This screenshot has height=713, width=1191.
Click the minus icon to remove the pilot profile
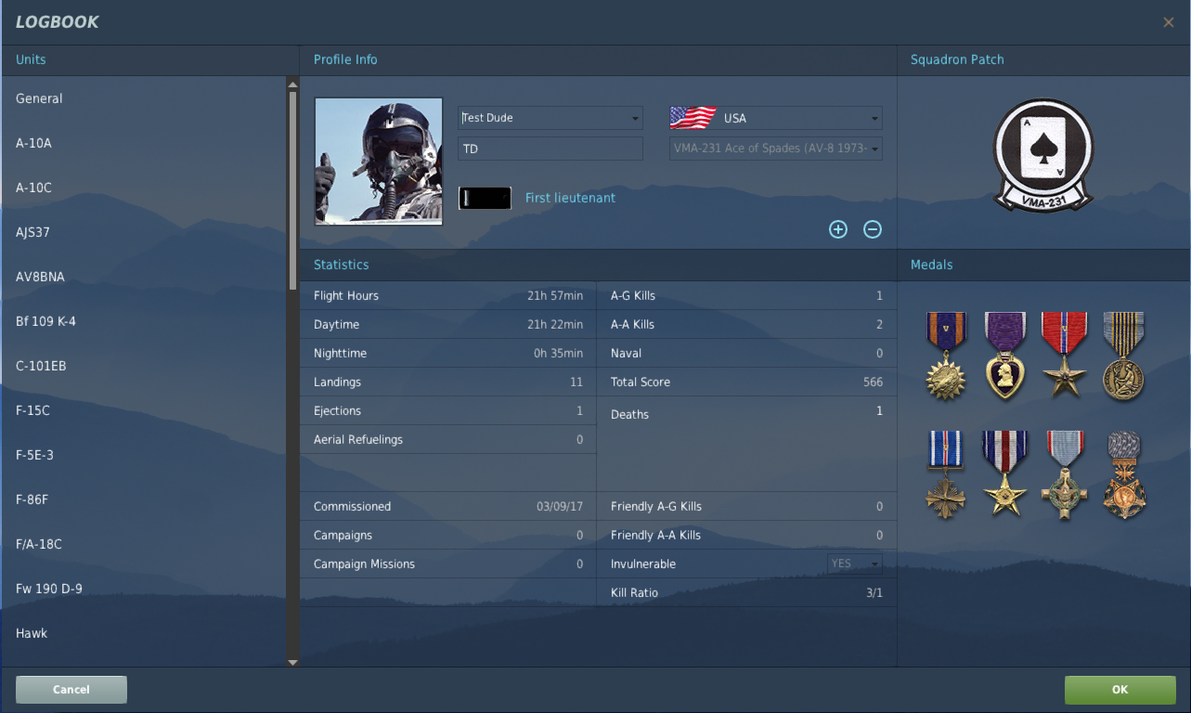click(873, 229)
